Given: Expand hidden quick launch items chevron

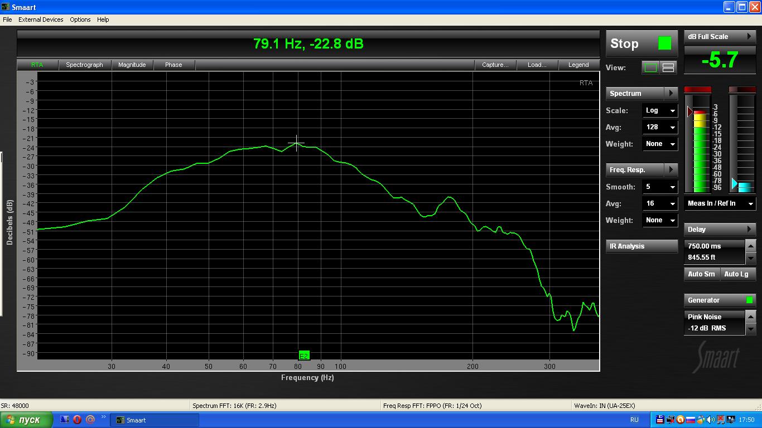Looking at the screenshot, I should coord(103,417).
